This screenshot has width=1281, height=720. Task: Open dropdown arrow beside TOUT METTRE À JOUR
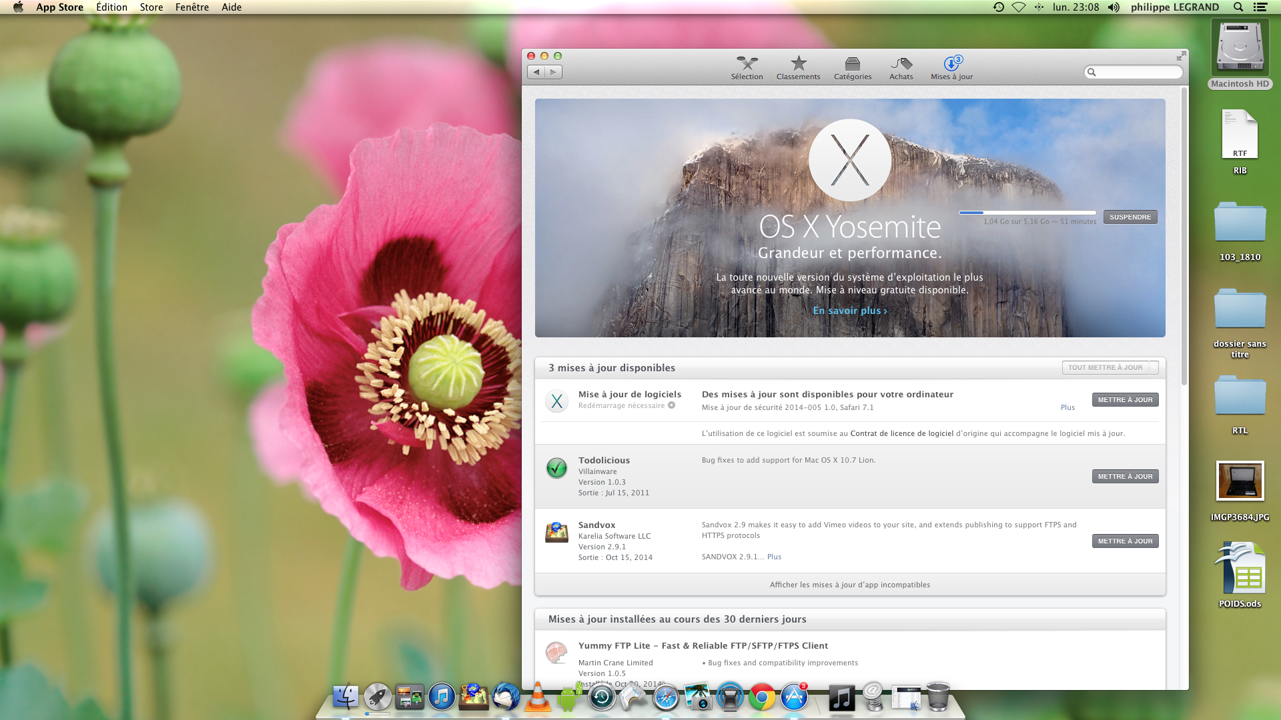pyautogui.click(x=1154, y=367)
